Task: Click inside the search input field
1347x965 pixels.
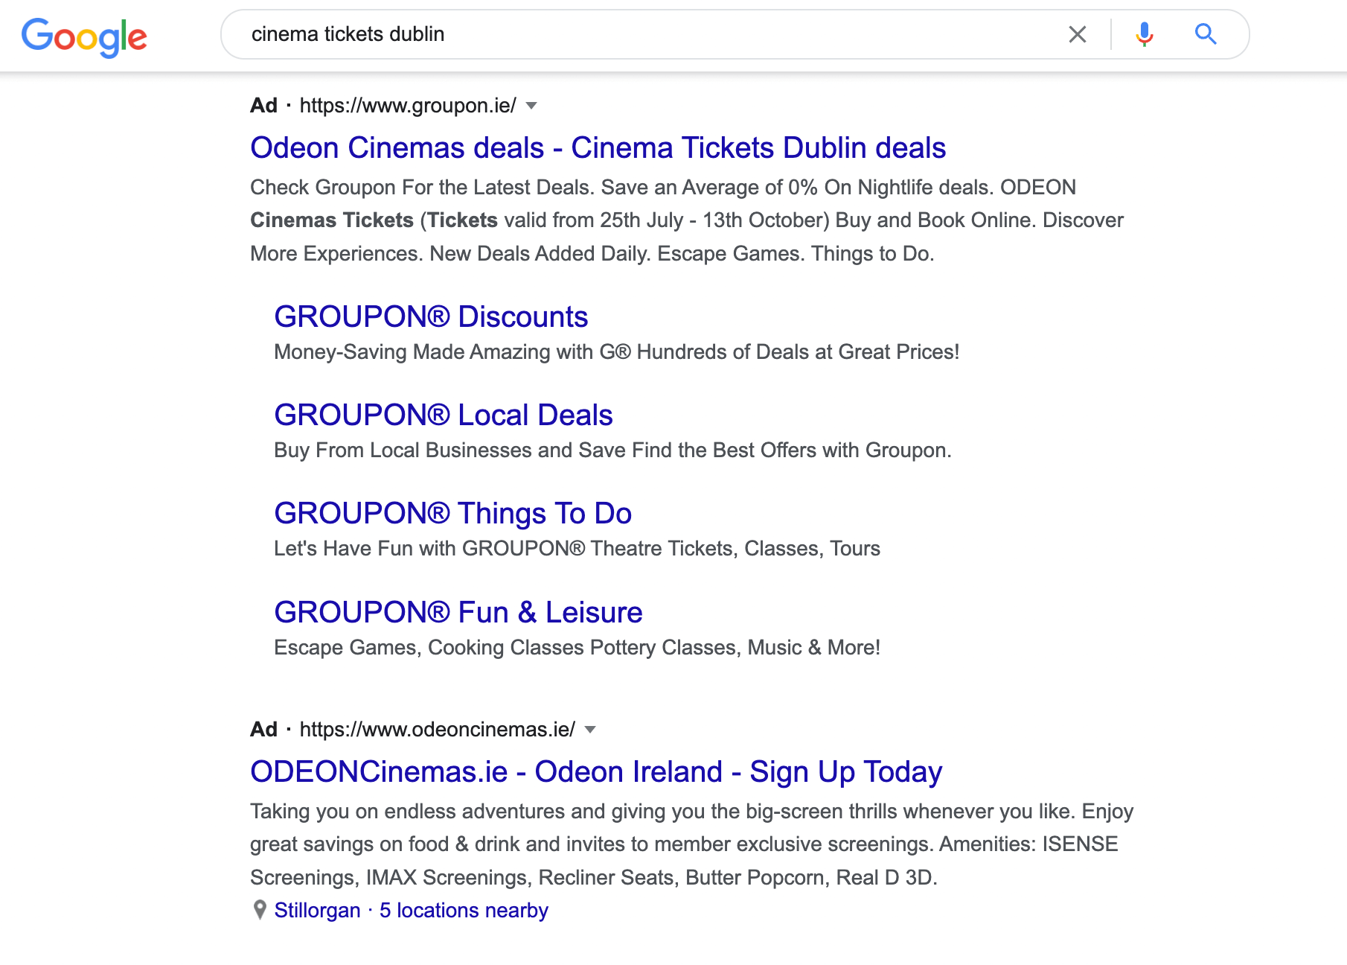Action: click(x=595, y=34)
